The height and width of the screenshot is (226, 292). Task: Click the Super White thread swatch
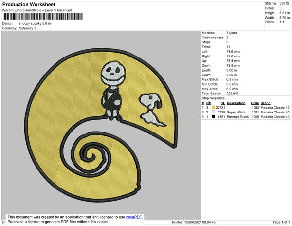click(x=213, y=112)
